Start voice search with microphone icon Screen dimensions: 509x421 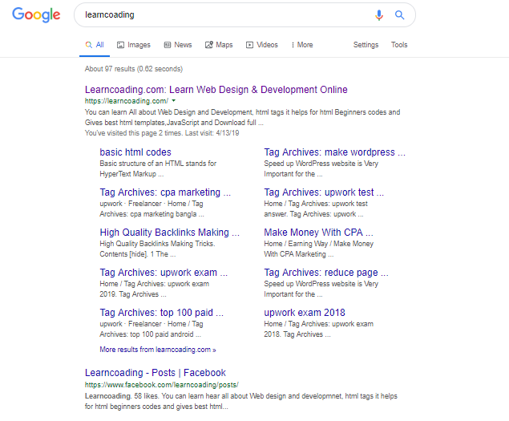click(x=379, y=15)
